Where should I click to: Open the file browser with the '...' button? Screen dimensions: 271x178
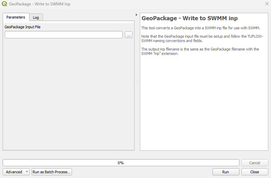coord(128,35)
